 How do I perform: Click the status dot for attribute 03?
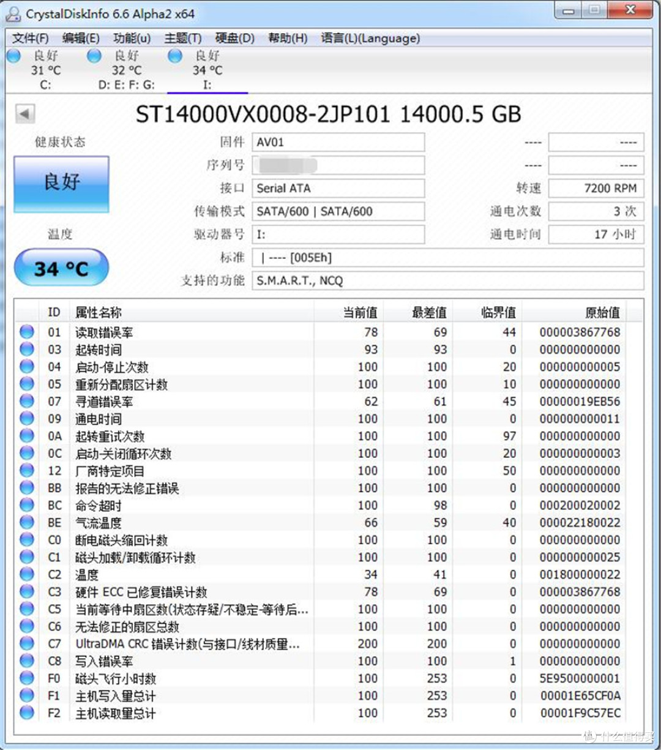coord(27,349)
